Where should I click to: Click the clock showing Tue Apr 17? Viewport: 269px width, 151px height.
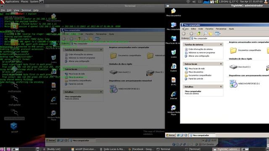pos(251,2)
